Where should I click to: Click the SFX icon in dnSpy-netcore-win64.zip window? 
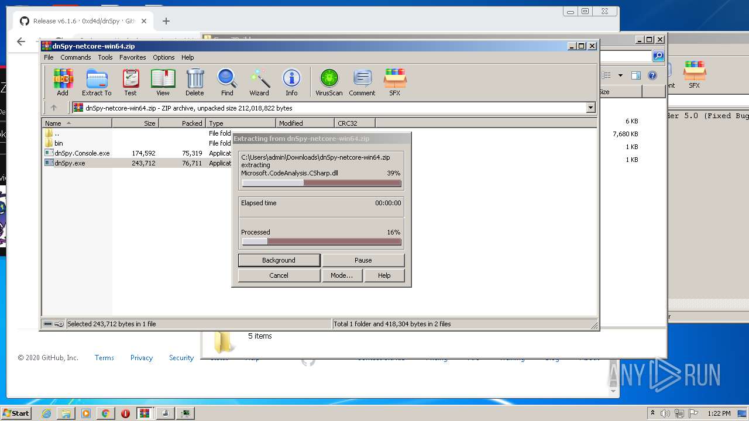(x=395, y=82)
